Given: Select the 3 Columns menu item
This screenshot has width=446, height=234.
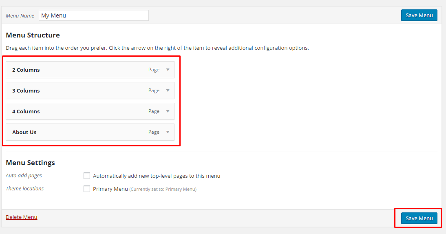Looking at the screenshot, I should pyautogui.click(x=90, y=91).
